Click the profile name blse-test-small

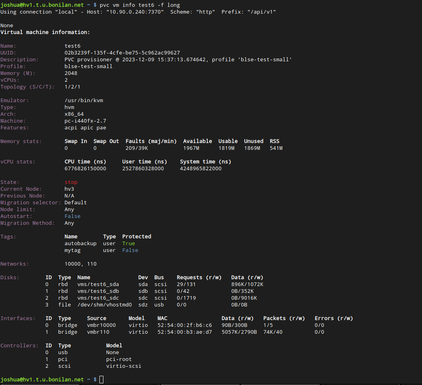pos(89,66)
